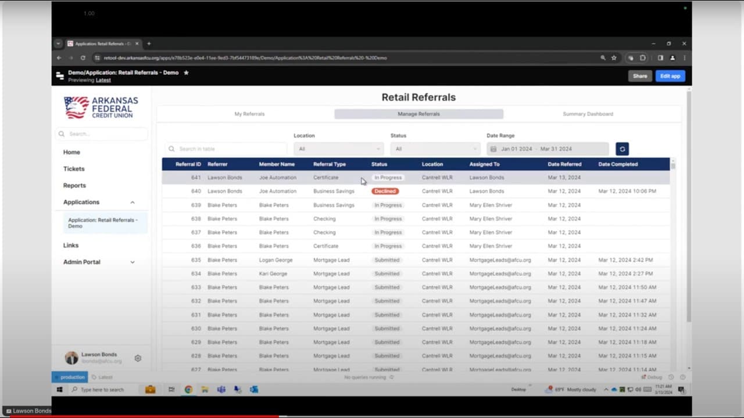
Task: Switch to the My Referrals tab
Action: (x=249, y=114)
